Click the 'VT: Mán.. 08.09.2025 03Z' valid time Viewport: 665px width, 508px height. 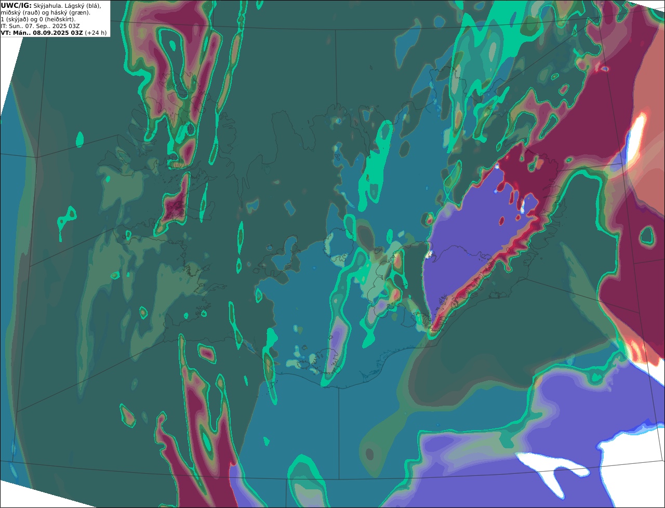tap(42, 33)
